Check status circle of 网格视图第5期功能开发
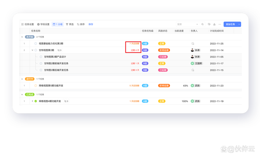Image resolution: width=260 pixels, height=158 pixels. tap(36, 85)
